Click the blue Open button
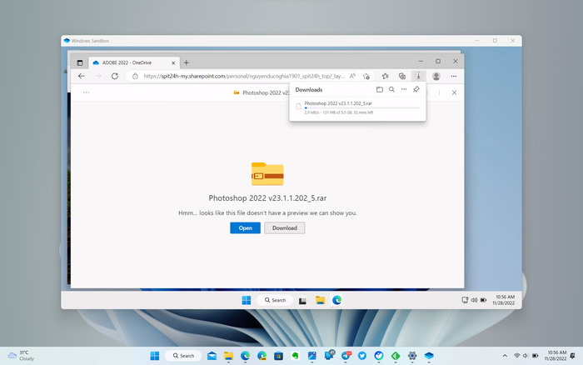583x365 pixels. pos(245,227)
